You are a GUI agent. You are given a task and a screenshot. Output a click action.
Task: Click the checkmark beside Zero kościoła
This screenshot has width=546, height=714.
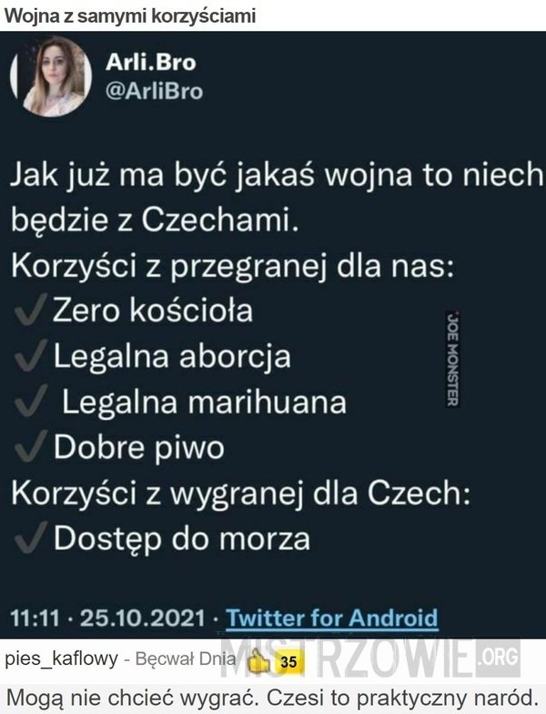click(31, 310)
